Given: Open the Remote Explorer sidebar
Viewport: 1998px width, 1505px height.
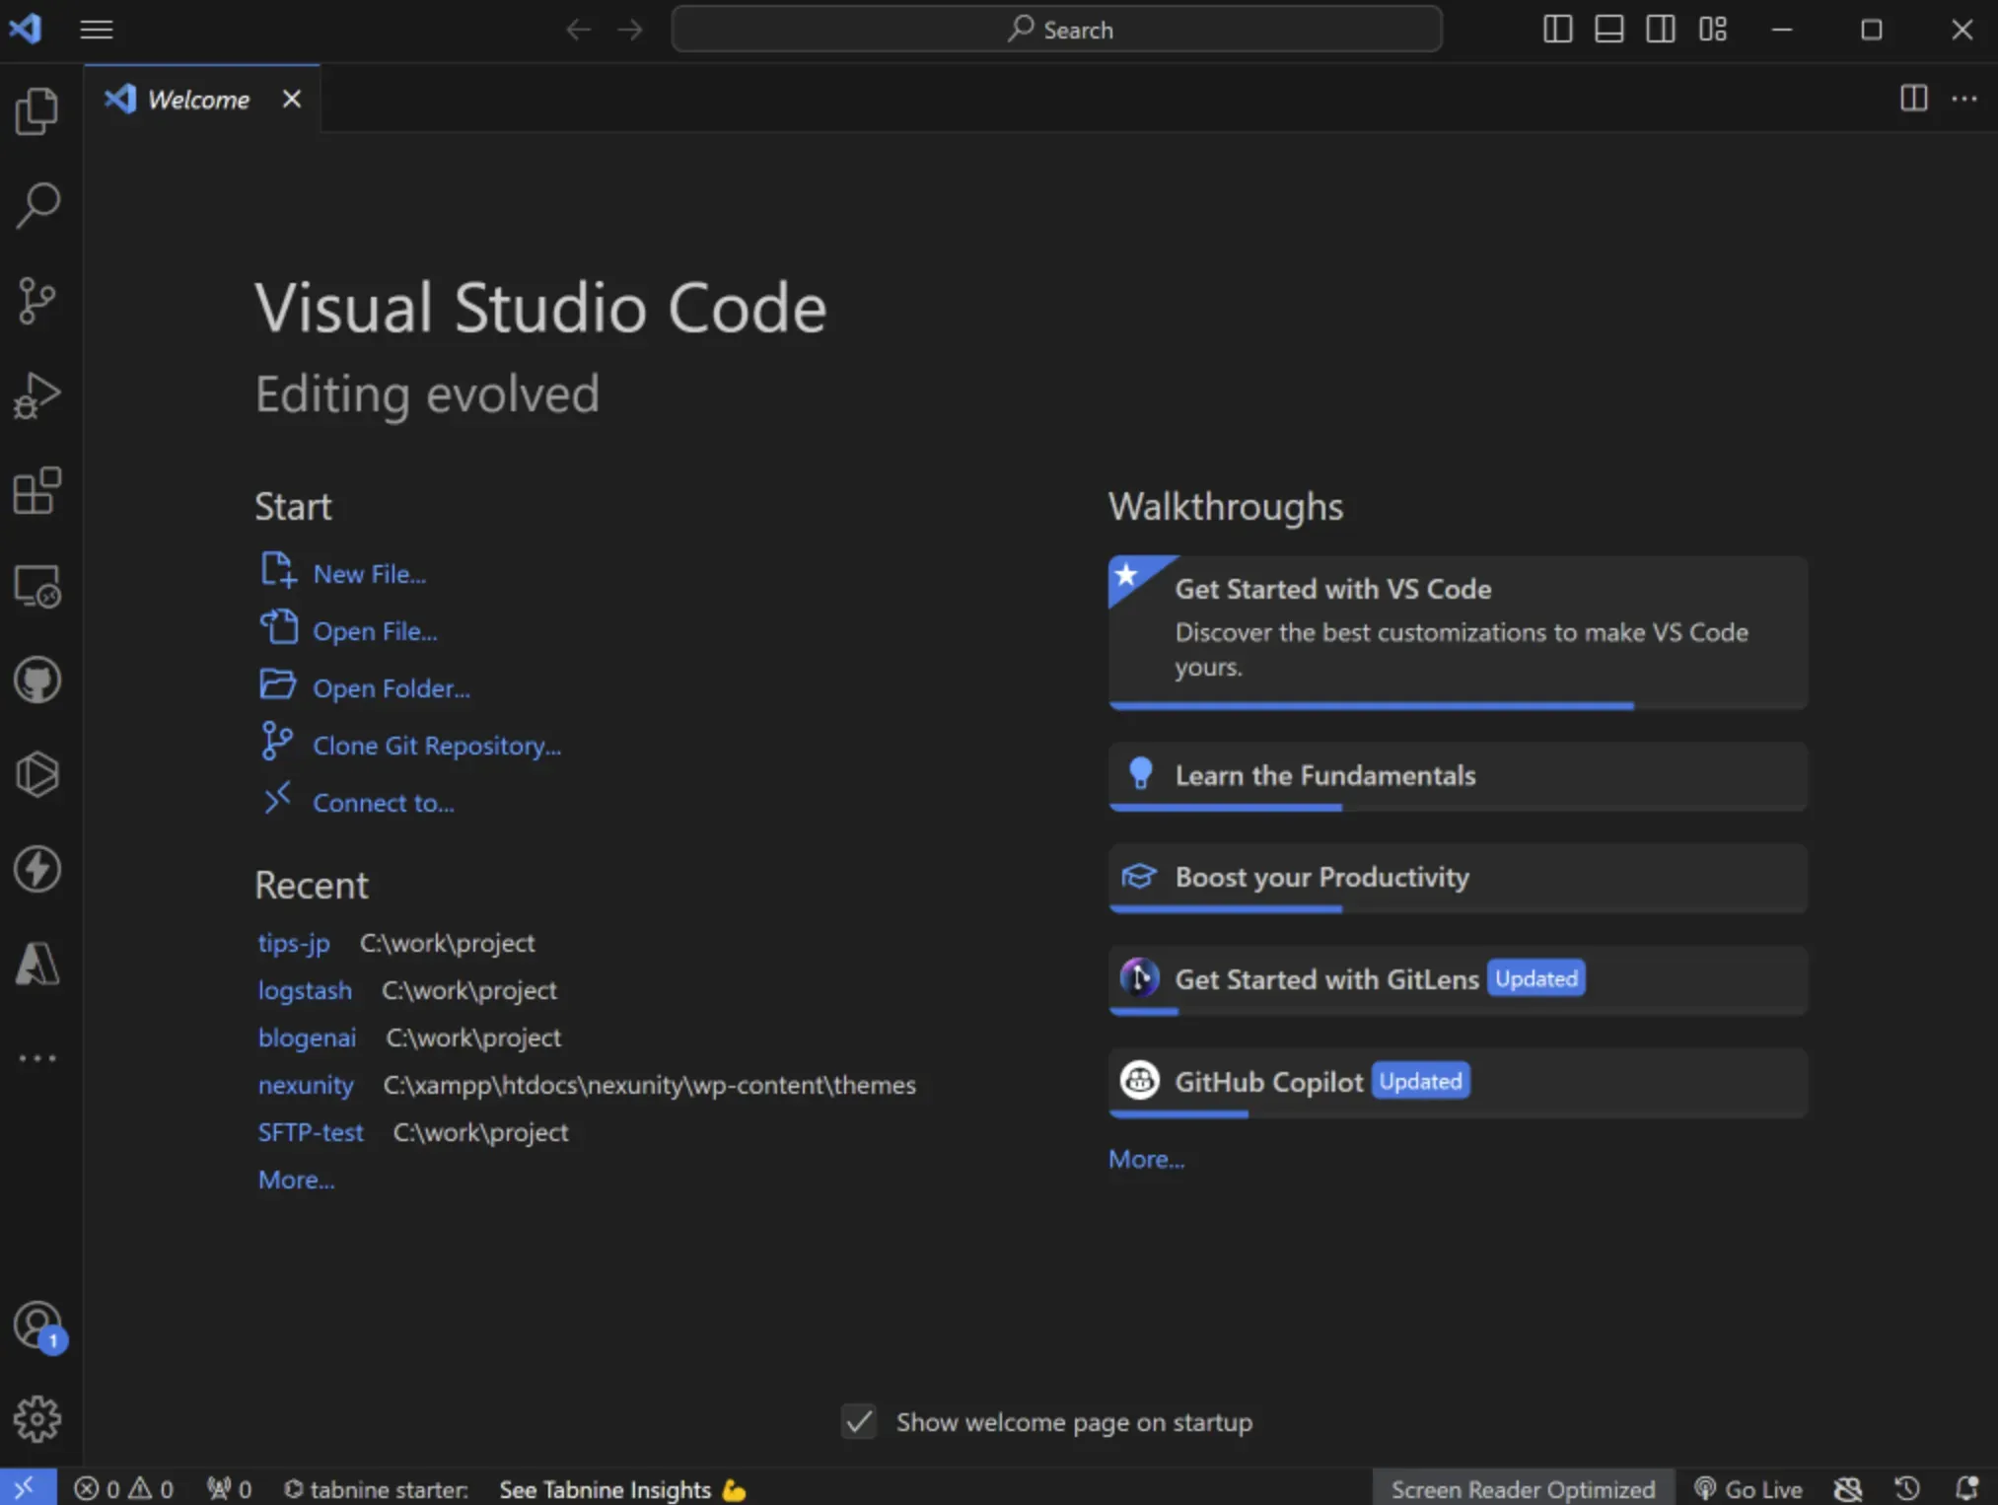Looking at the screenshot, I should 37,587.
